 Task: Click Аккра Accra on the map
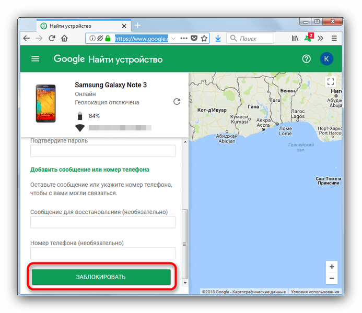point(263,123)
